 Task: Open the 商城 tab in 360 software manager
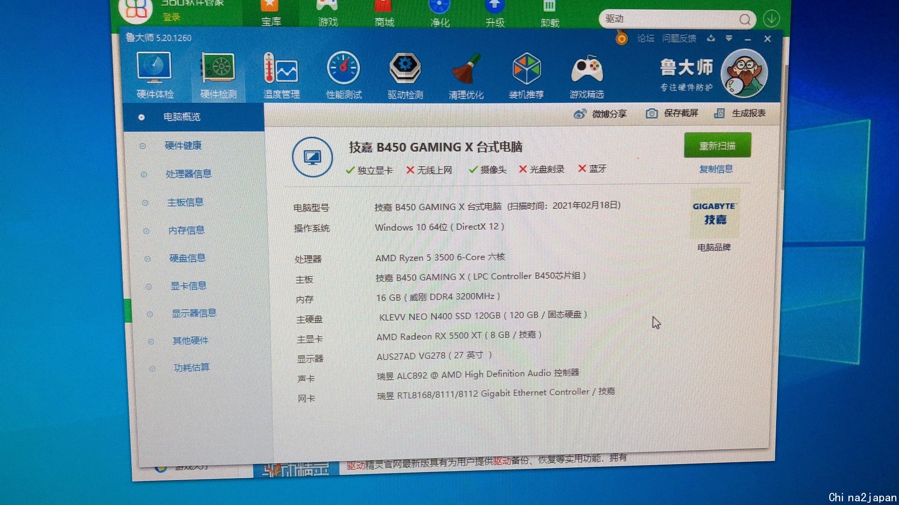[x=384, y=13]
